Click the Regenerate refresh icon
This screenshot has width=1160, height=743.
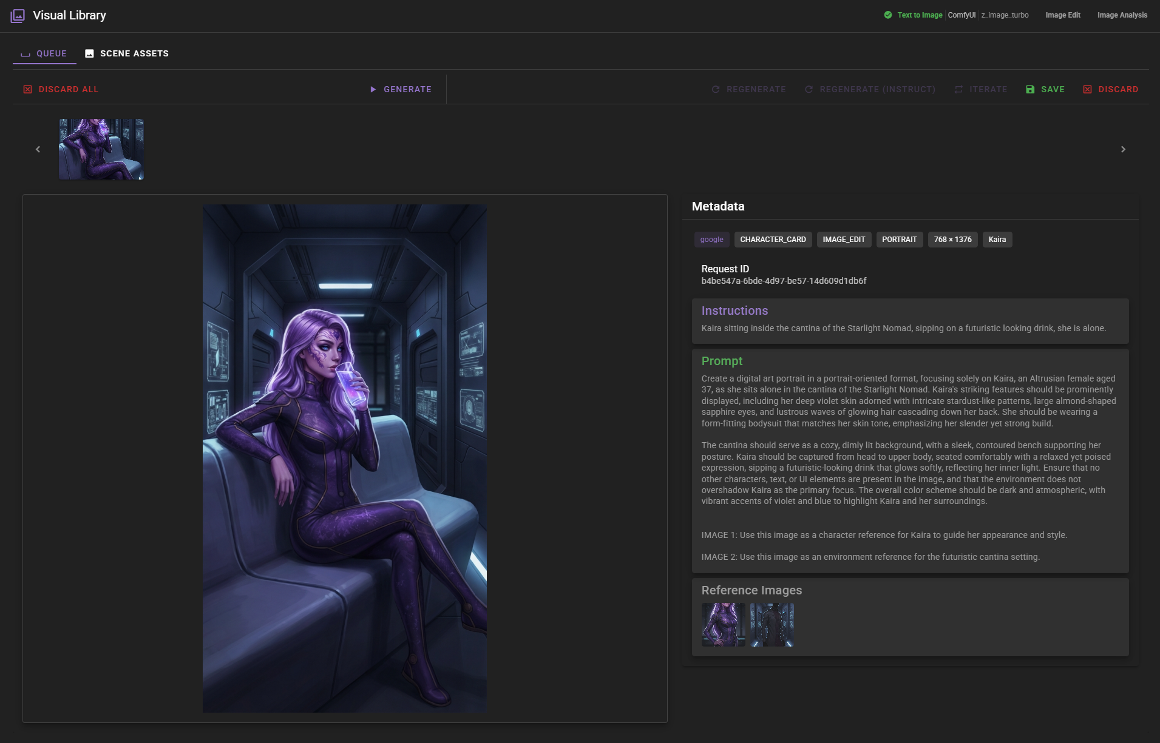[716, 89]
